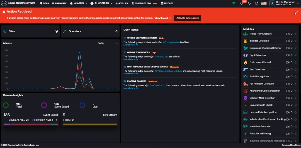Click the Event Based color distribution bar

click(x=31, y=124)
